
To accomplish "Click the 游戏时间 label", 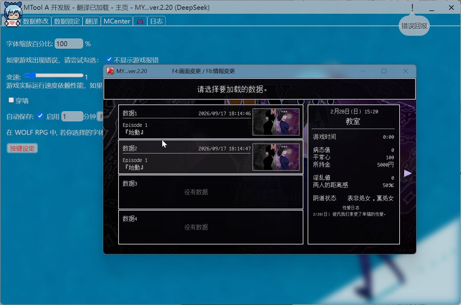I will click(x=324, y=137).
